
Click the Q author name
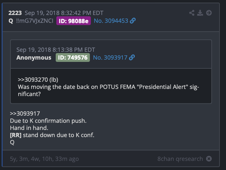[x=11, y=21]
